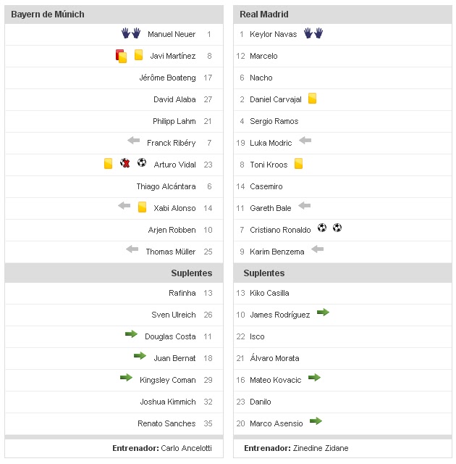Click green arrow beside Marco Asensio
Viewport: 456px width, 464px height.
(316, 421)
